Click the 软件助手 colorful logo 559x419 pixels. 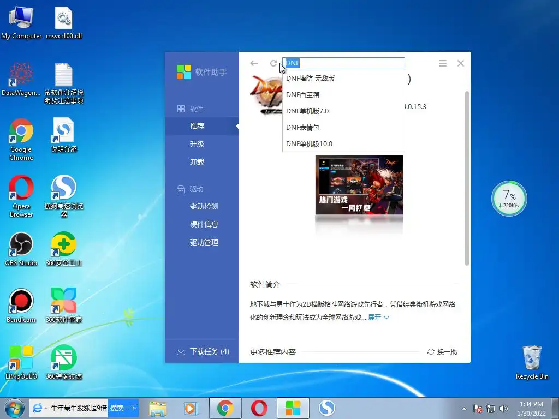point(184,72)
